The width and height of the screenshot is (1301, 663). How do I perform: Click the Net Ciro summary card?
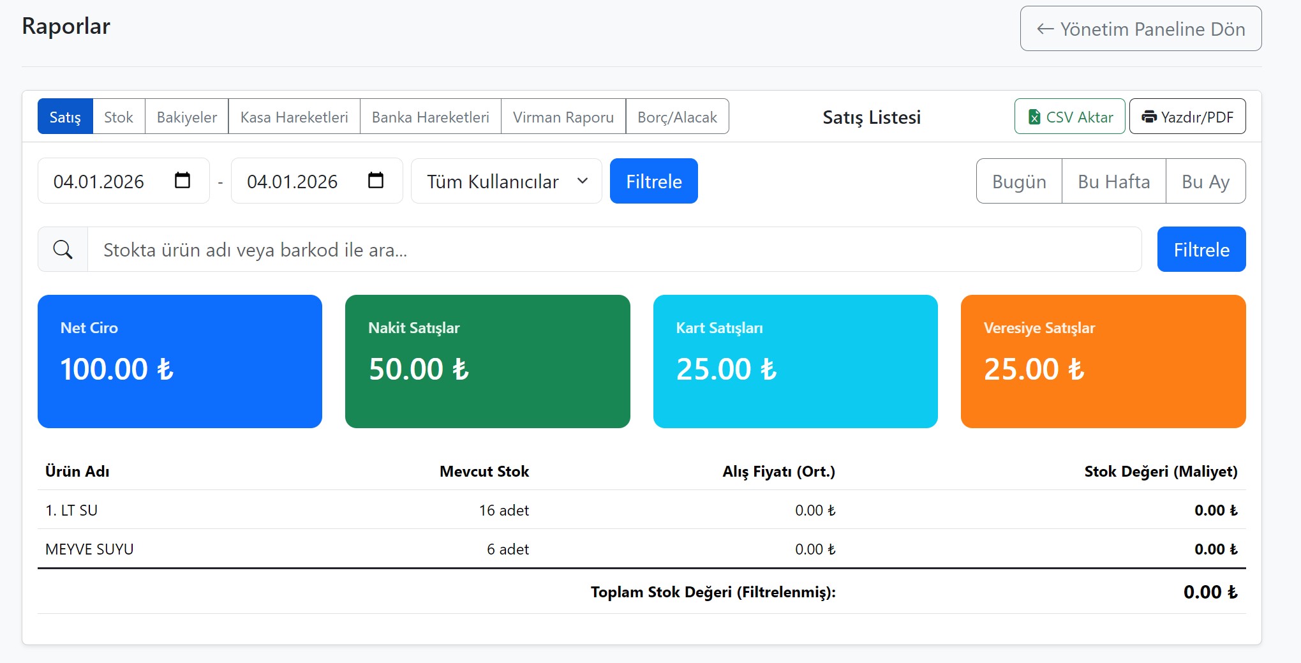click(180, 361)
